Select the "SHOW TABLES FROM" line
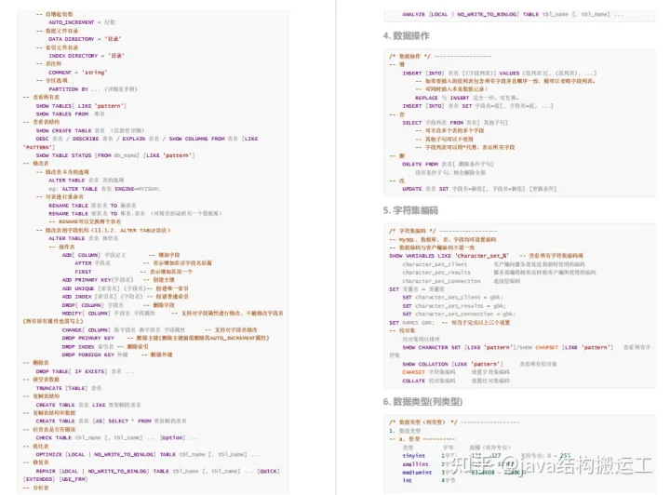Screen dimensions: 670x495 (70, 114)
